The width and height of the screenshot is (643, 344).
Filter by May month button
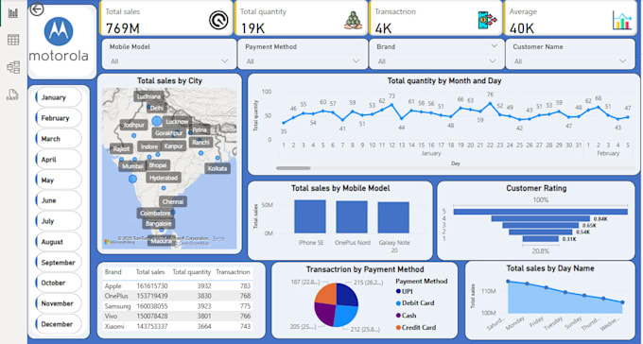pyautogui.click(x=59, y=180)
